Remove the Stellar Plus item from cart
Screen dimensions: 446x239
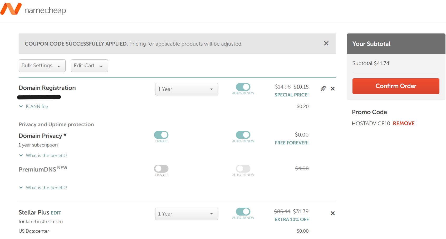pos(333,213)
